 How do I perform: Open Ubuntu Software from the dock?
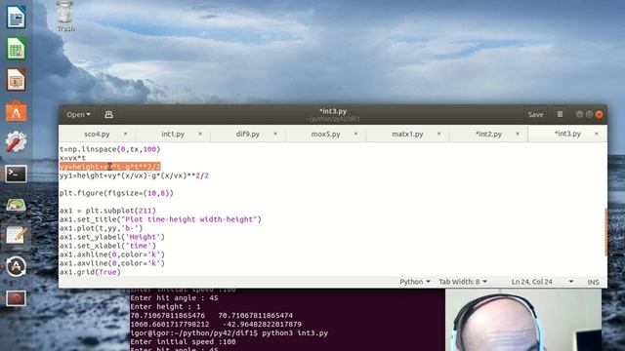[16, 111]
